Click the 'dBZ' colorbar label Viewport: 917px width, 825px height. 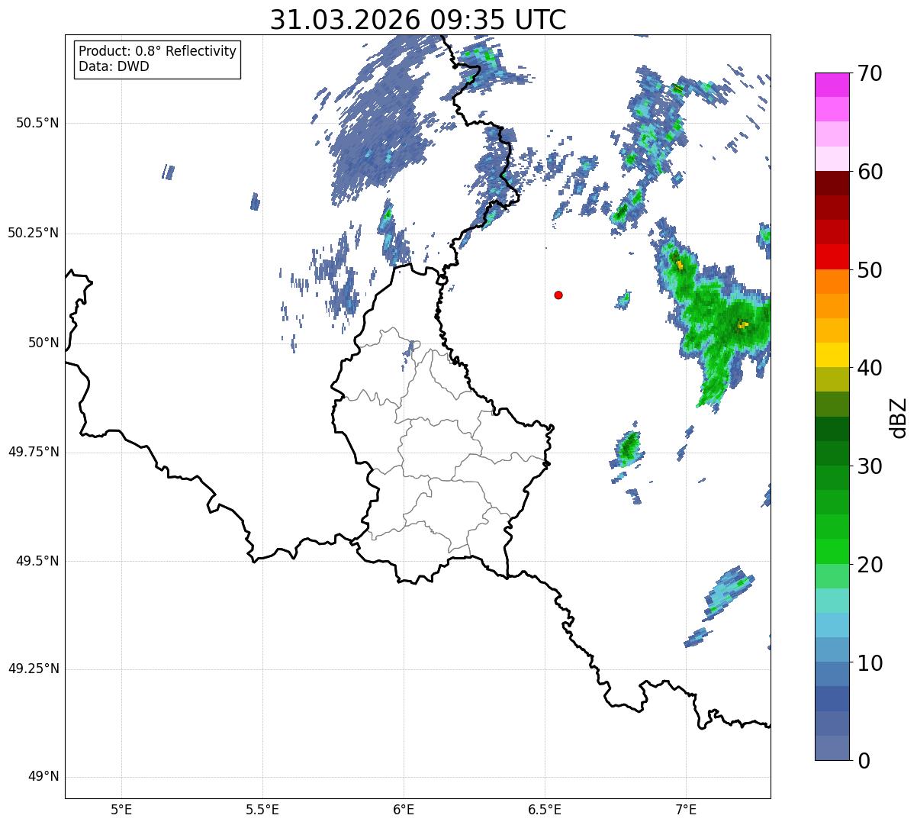(x=899, y=417)
